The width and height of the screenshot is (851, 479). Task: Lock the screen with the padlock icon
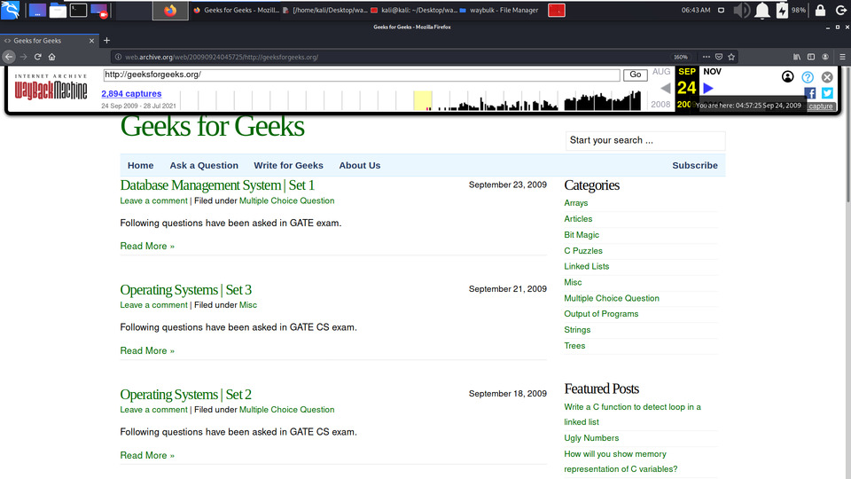coord(820,11)
